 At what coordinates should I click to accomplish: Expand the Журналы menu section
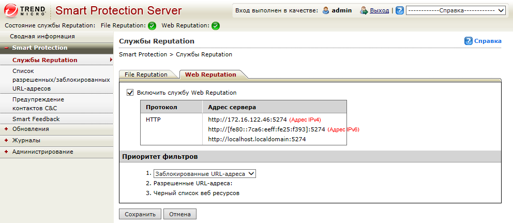[6, 140]
